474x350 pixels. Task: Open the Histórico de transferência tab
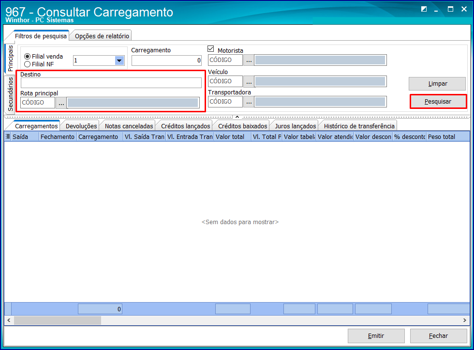pyautogui.click(x=359, y=126)
